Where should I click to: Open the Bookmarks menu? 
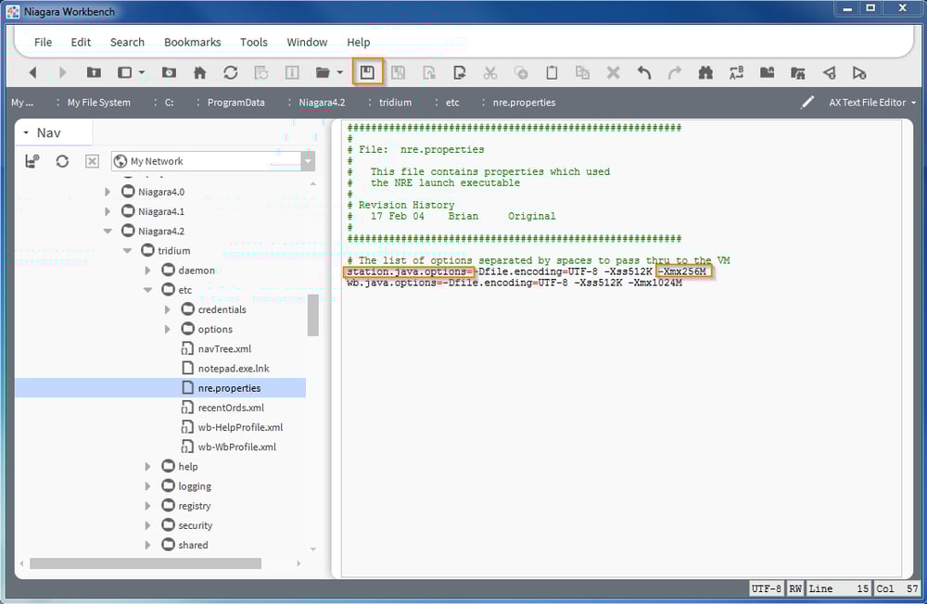tap(192, 42)
